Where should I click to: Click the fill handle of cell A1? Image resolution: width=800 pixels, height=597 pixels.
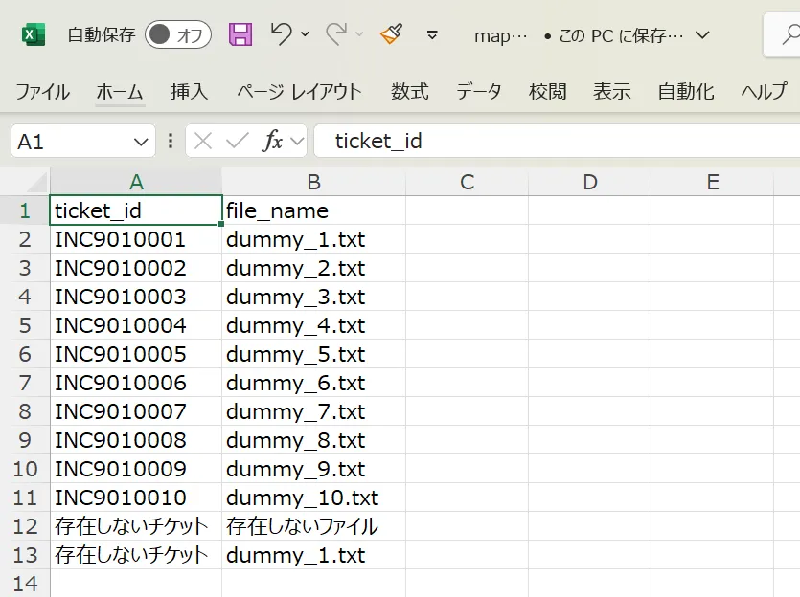[221, 224]
